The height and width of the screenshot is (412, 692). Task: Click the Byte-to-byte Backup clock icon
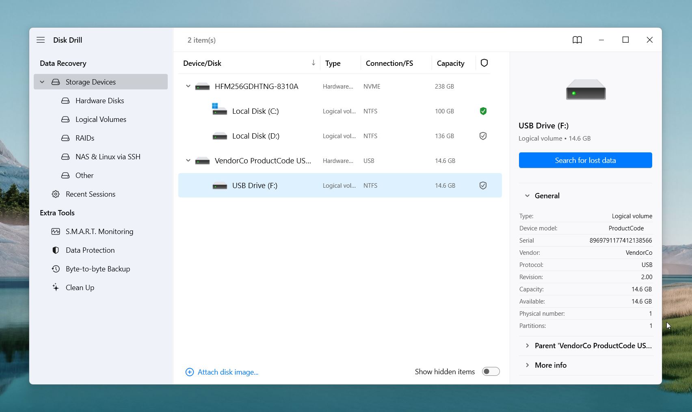[x=56, y=269]
